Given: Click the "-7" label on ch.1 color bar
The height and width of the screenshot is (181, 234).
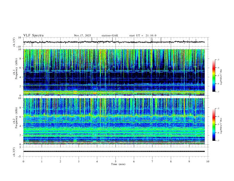Looking at the screenshot, I should (218, 92).
